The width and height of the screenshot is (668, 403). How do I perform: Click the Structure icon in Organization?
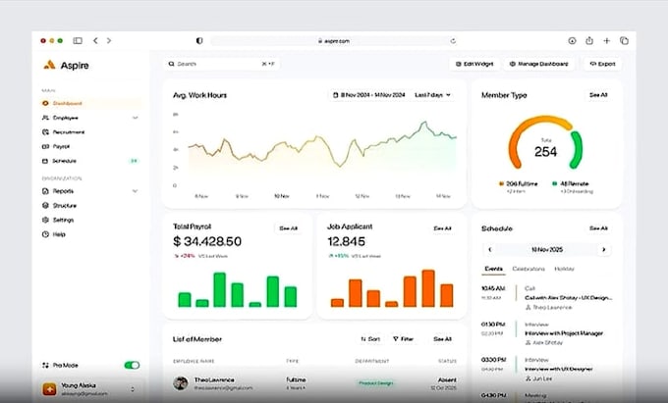pyautogui.click(x=45, y=205)
